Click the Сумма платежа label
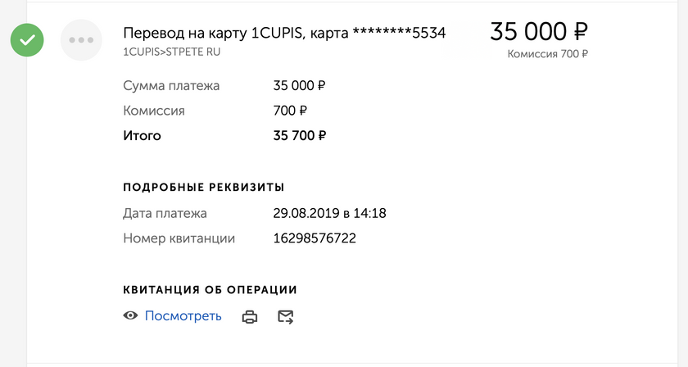The height and width of the screenshot is (367, 688). click(171, 85)
